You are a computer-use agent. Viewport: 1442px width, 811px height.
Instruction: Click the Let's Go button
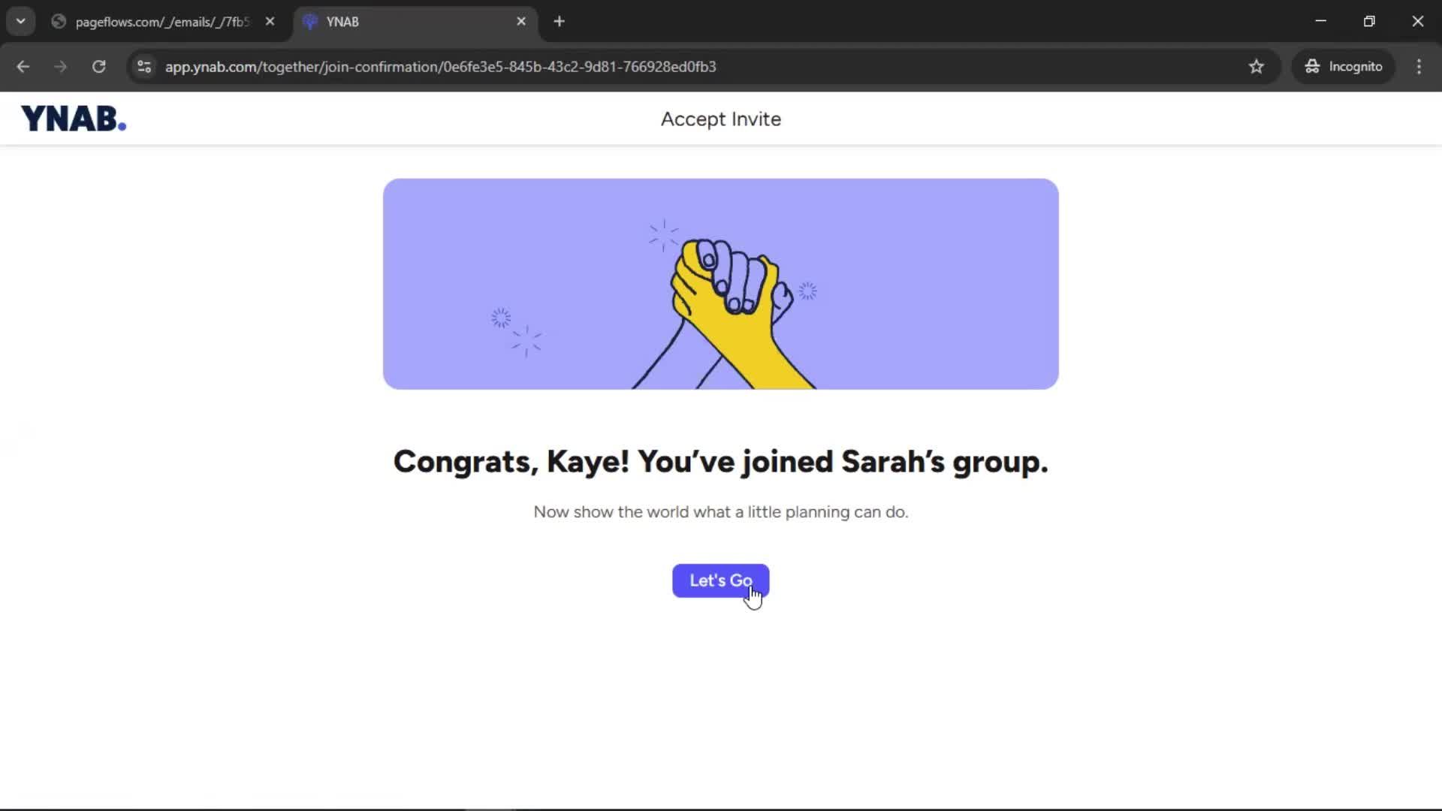(720, 580)
